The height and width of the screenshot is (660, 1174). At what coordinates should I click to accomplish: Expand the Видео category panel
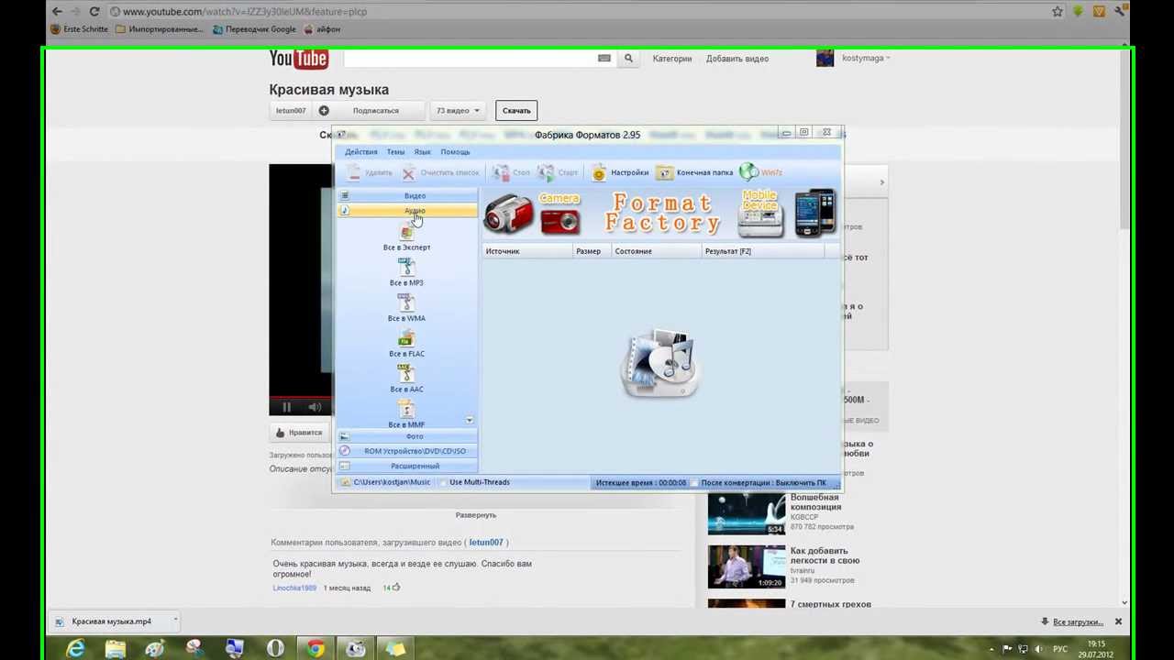[408, 195]
